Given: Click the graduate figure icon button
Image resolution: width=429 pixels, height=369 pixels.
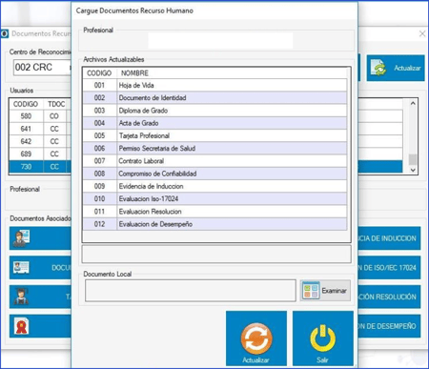Looking at the screenshot, I should [21, 297].
